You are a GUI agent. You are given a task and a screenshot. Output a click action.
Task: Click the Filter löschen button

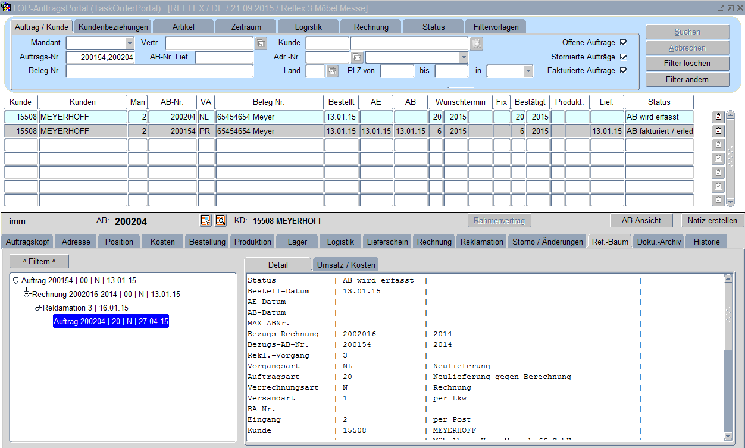click(x=687, y=63)
